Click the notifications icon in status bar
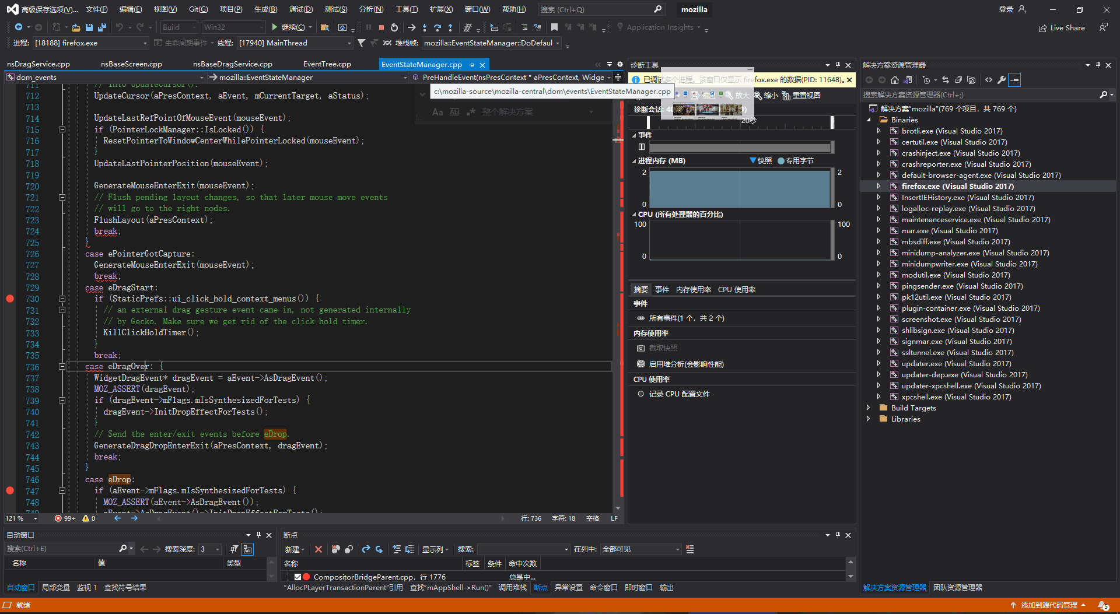Screen dimensions: 1120x614 point(1103,605)
